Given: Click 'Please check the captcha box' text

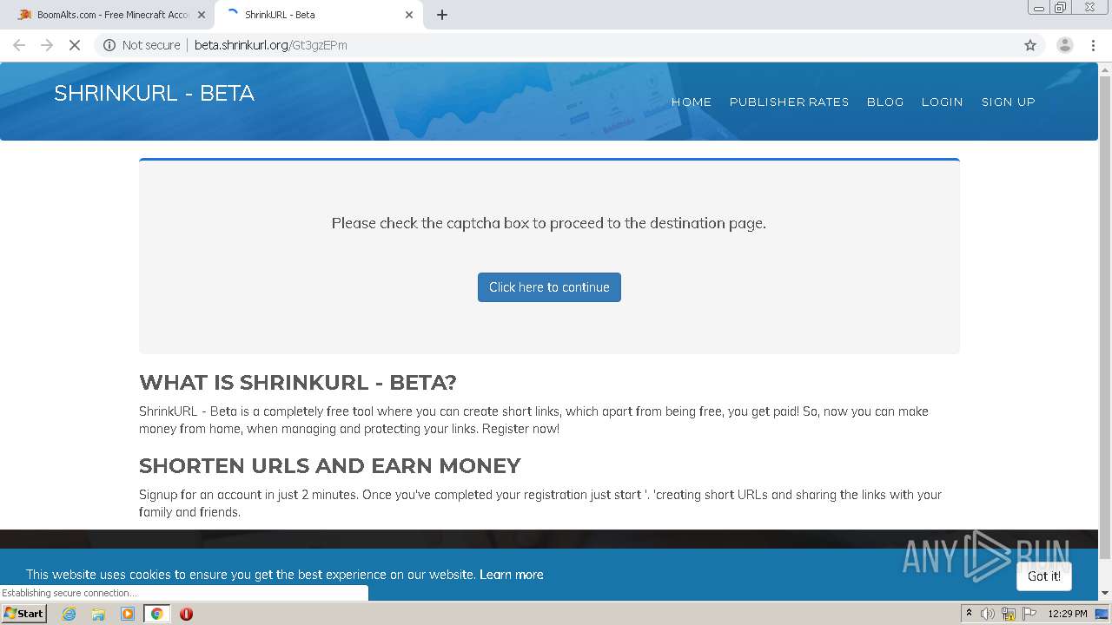Looking at the screenshot, I should tap(549, 223).
